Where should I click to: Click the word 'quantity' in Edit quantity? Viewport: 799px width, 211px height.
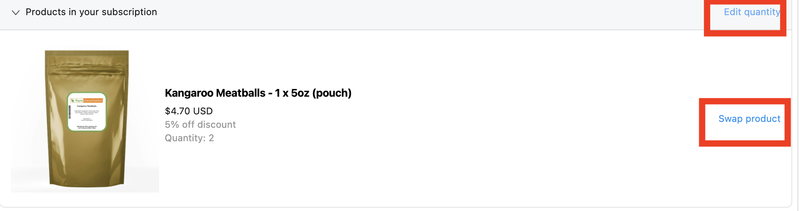762,12
